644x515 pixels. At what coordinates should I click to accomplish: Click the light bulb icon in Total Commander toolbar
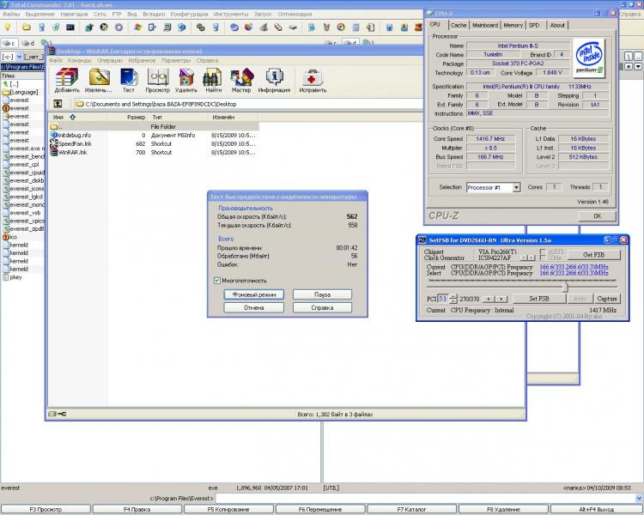click(8, 27)
